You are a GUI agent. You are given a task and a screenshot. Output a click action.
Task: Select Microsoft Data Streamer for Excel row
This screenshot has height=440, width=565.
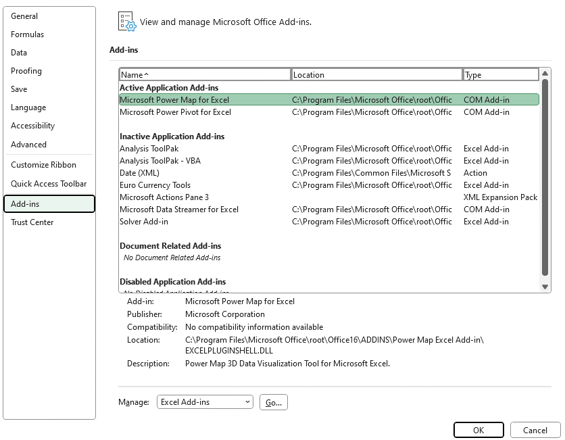pyautogui.click(x=329, y=210)
